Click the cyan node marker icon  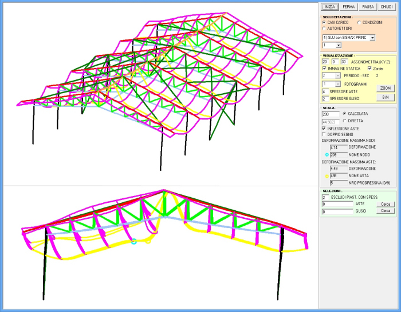327,154
